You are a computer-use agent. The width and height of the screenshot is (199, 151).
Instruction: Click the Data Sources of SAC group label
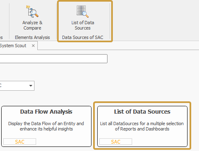coord(82,37)
